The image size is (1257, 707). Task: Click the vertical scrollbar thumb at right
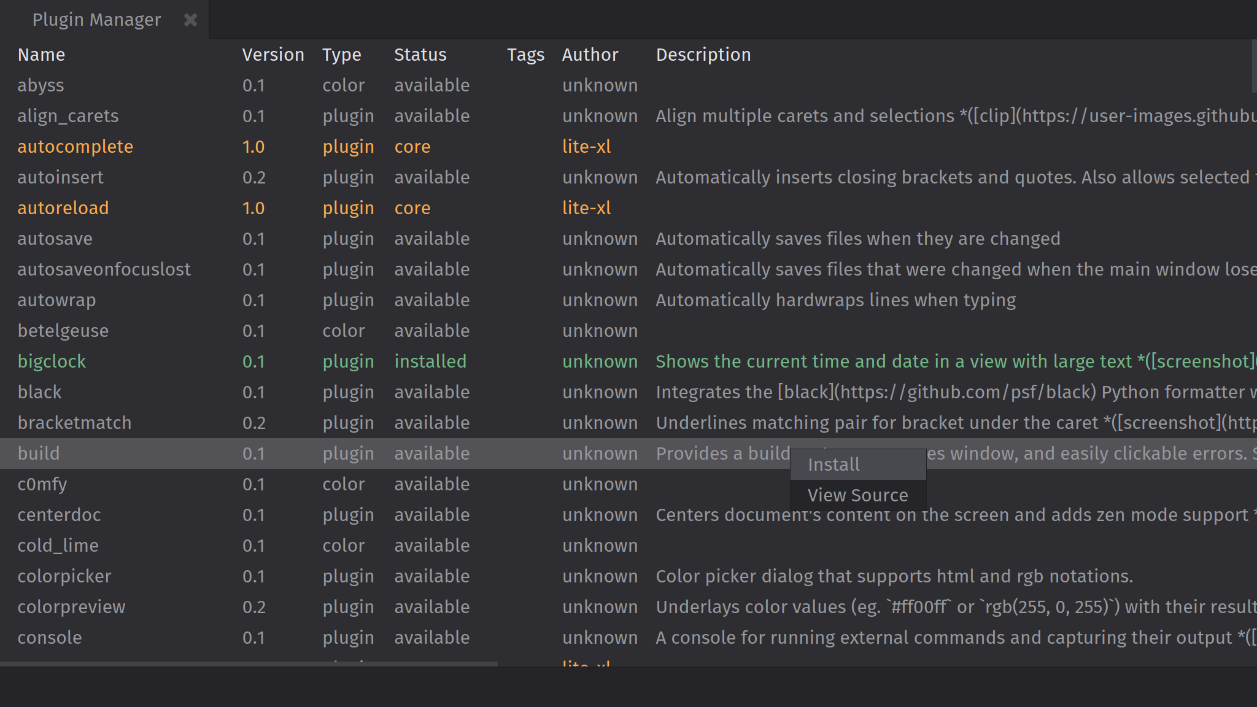coord(1254,66)
